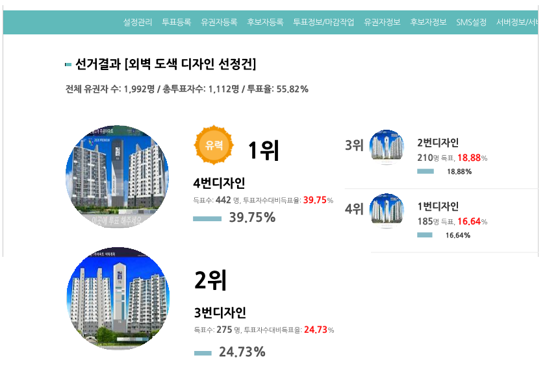Viewport: 547px width, 386px height.
Task: Select the SMS설정 menu
Action: [471, 22]
